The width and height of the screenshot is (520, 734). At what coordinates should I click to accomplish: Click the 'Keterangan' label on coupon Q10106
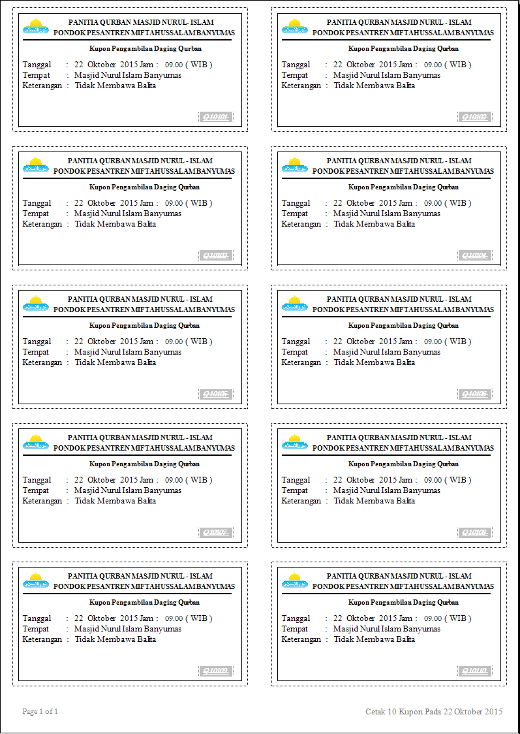(x=301, y=363)
